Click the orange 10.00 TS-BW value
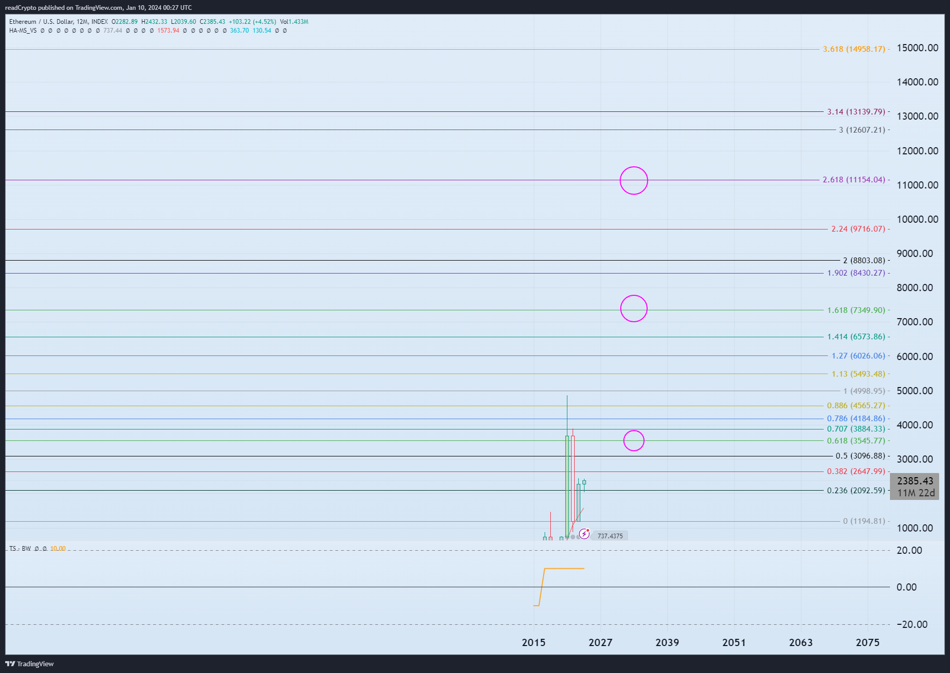950x673 pixels. [58, 549]
